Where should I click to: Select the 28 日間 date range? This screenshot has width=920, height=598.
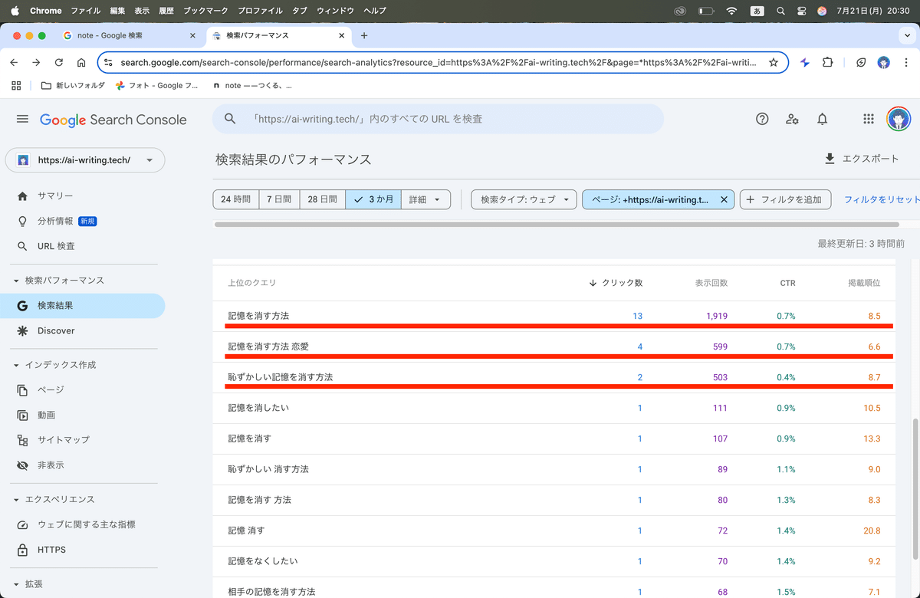click(322, 199)
